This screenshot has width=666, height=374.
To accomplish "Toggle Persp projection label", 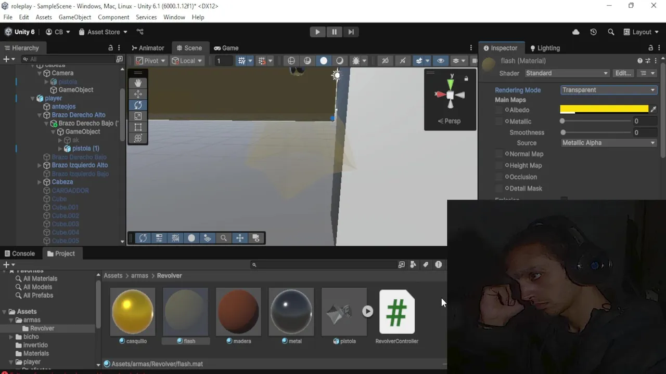I will [449, 121].
